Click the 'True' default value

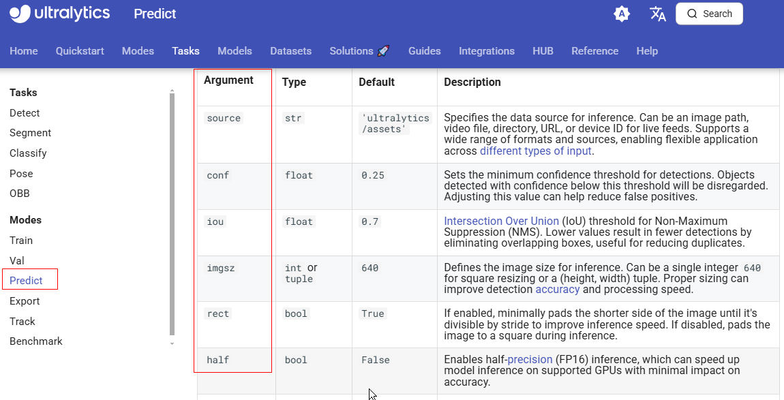tap(373, 314)
